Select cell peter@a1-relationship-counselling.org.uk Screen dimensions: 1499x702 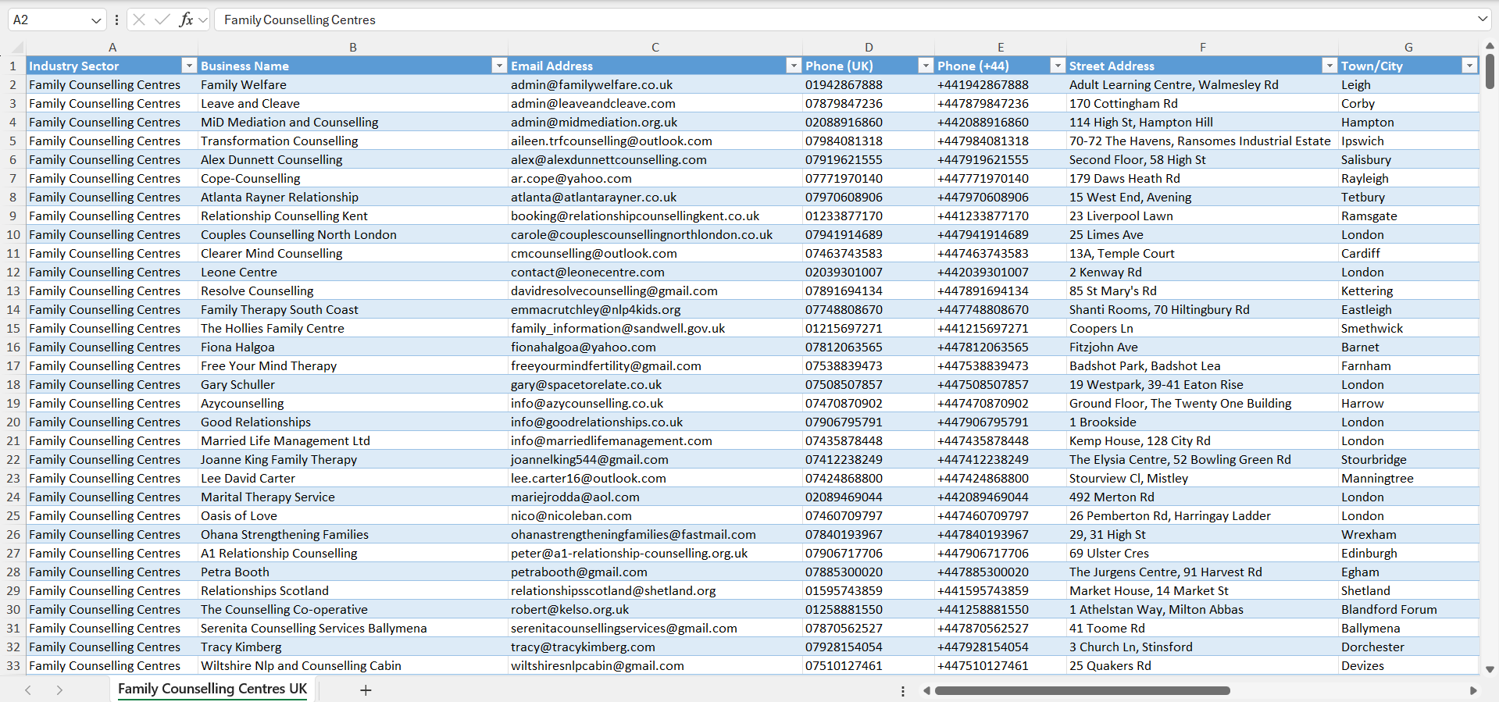pos(655,553)
